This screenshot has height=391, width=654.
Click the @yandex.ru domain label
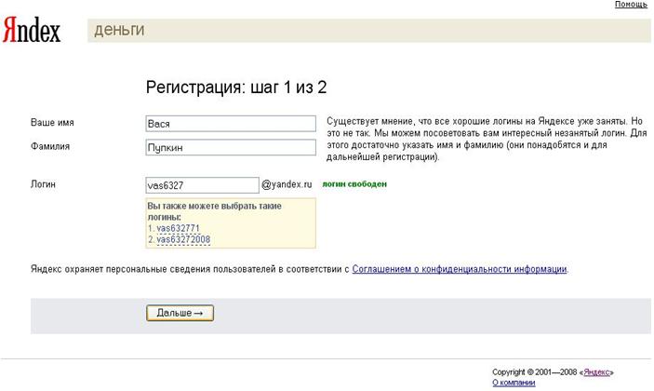point(287,184)
